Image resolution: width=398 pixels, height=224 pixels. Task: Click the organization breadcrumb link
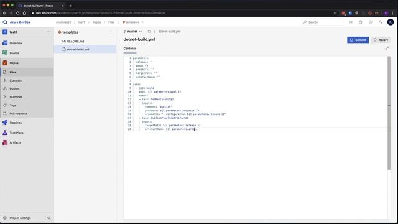click(x=63, y=22)
